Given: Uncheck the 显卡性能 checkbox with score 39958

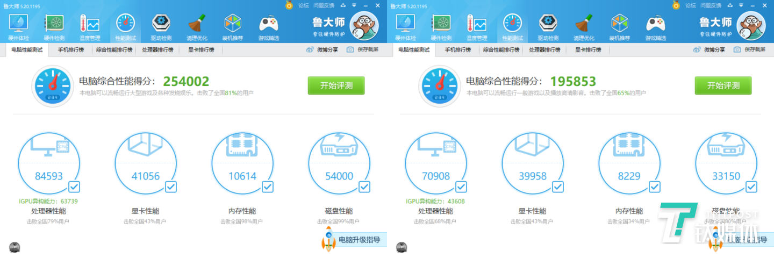Looking at the screenshot, I should [x=558, y=187].
